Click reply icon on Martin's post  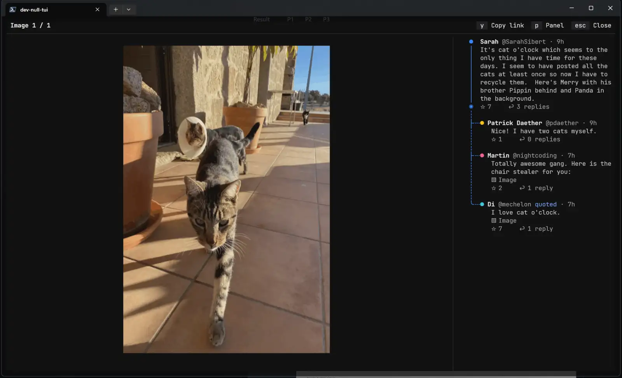(522, 188)
